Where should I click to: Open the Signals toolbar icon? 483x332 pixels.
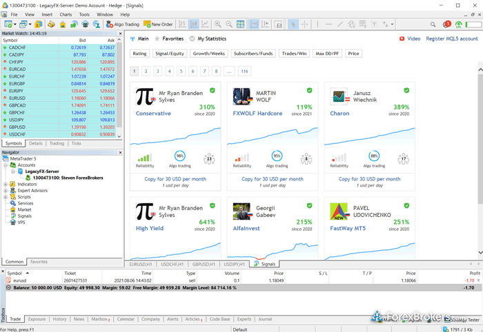click(x=74, y=24)
